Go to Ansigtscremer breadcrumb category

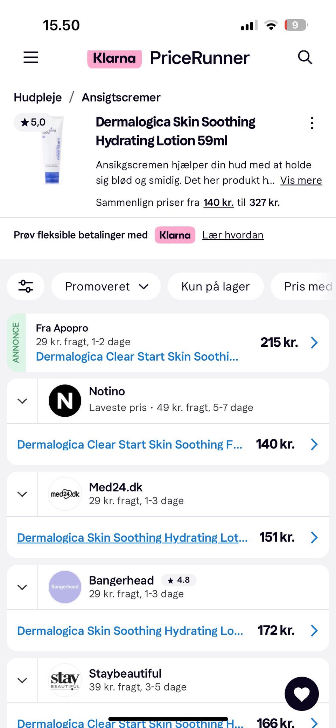(121, 97)
